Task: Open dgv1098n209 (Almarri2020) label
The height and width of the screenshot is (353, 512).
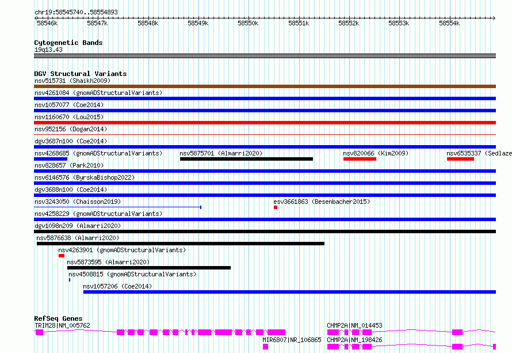Action: (x=78, y=226)
